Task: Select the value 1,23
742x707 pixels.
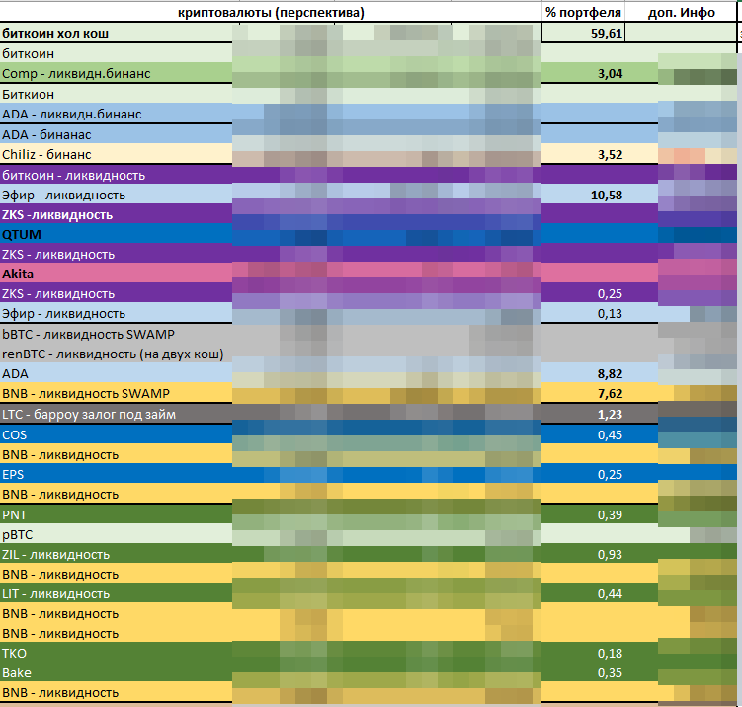Action: point(610,415)
